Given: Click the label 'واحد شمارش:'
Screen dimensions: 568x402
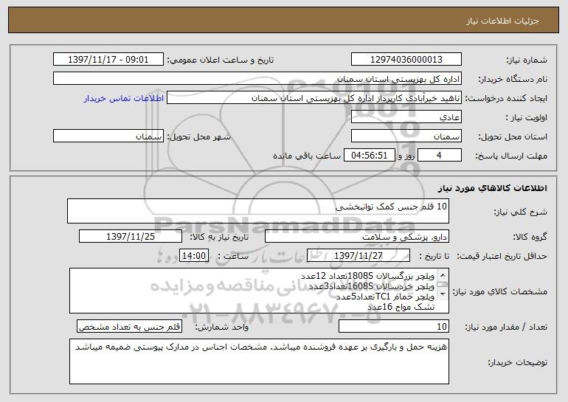Looking at the screenshot, I should pyautogui.click(x=222, y=327).
